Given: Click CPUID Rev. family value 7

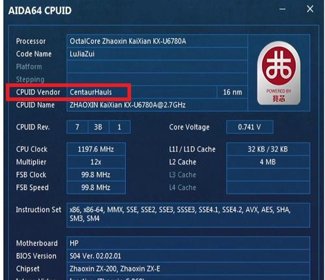Looking at the screenshot, I should (77, 127).
